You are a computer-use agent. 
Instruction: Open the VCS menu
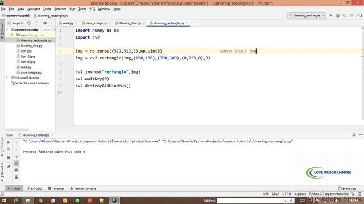[x=92, y=9]
